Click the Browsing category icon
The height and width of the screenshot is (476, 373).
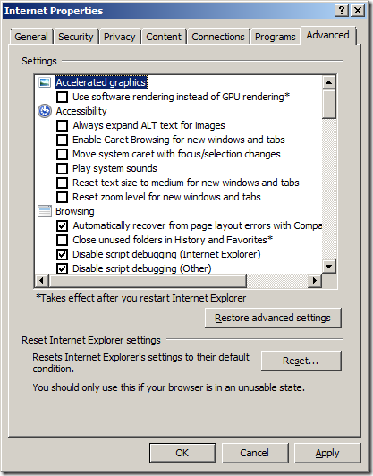(x=45, y=211)
